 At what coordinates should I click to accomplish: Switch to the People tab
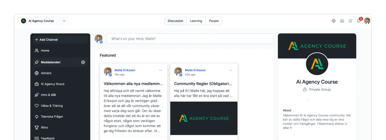pos(214,21)
